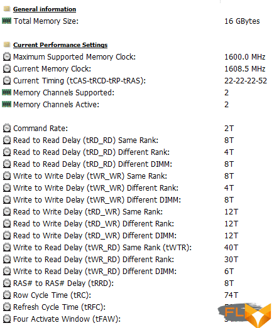This screenshot has width=274, height=328.
Task: Select the Read to Write Delay Different Rank row
Action: click(135, 224)
